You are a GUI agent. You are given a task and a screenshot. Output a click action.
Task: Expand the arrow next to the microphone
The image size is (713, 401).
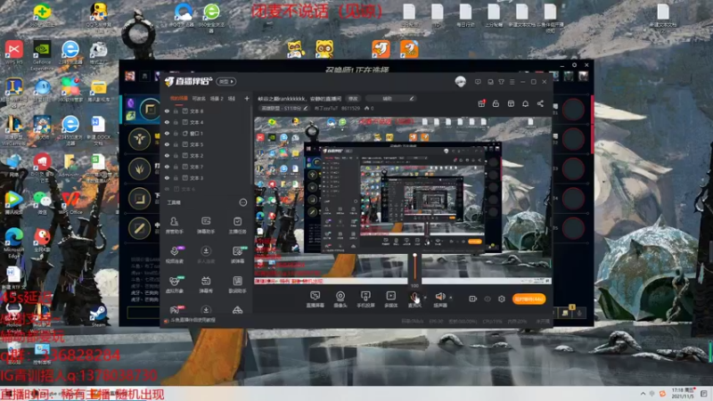tap(425, 298)
